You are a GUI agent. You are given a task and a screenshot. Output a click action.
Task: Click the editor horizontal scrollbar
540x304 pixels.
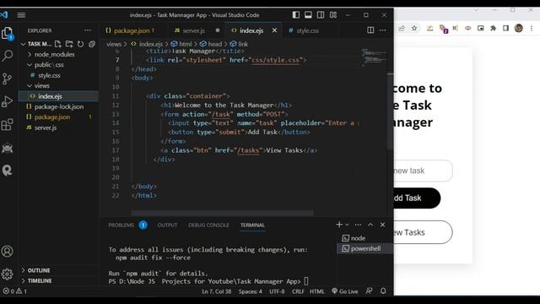pos(222,214)
